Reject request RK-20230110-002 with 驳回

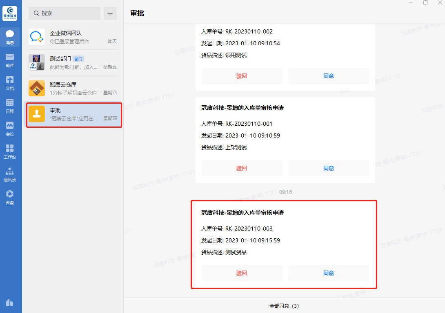tap(242, 76)
